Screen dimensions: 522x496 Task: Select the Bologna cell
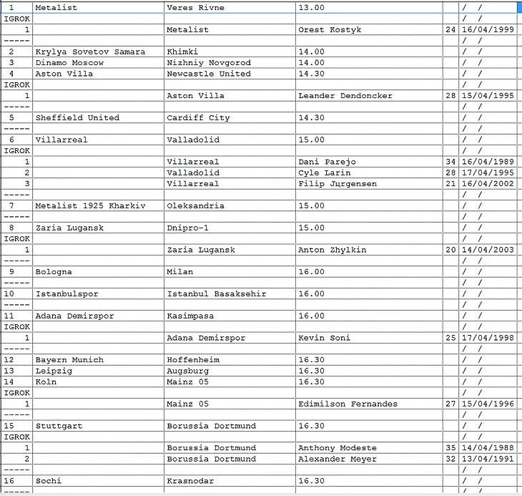coord(98,271)
